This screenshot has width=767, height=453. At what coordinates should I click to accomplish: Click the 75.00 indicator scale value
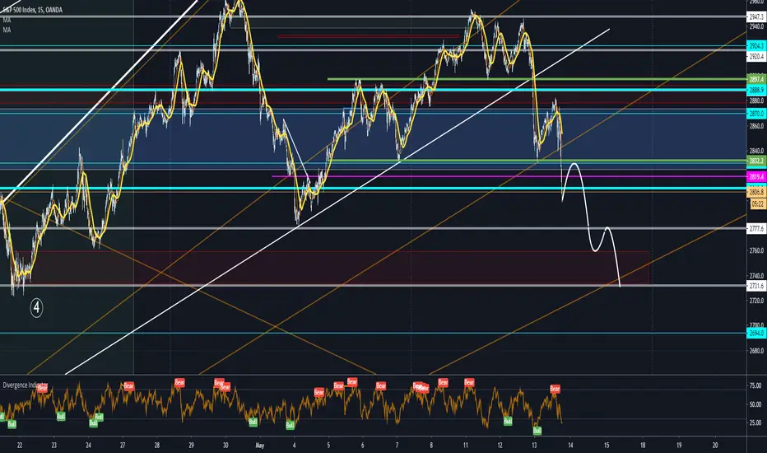click(x=755, y=386)
